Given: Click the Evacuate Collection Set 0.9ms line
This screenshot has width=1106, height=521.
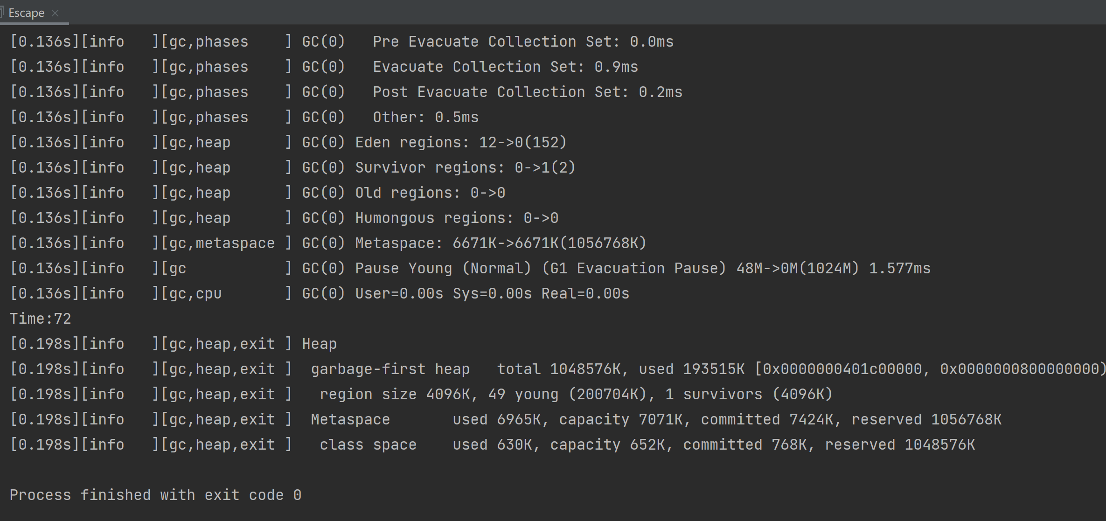Looking at the screenshot, I should 505,67.
